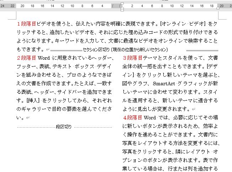The height and width of the screenshot is (172, 232).
Task: Click the red heading 2段落目
Action: click(x=26, y=58)
